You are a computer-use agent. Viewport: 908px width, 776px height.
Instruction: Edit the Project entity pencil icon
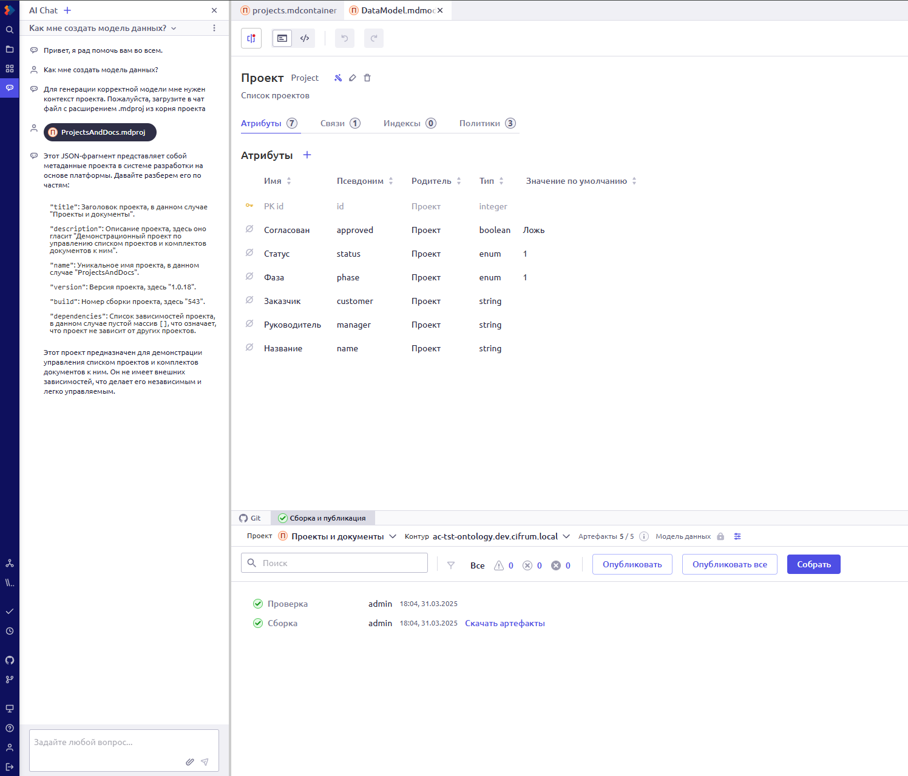click(353, 78)
